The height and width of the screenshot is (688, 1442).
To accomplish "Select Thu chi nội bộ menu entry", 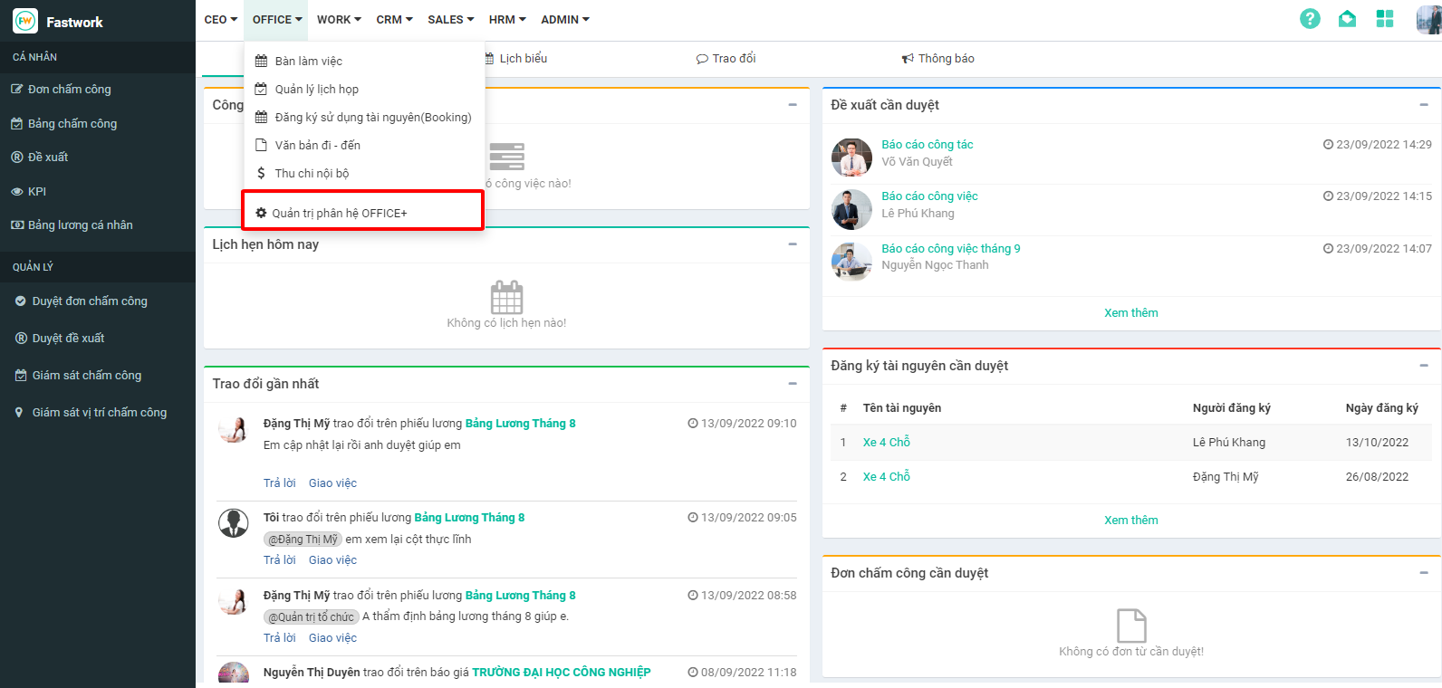I will point(312,173).
